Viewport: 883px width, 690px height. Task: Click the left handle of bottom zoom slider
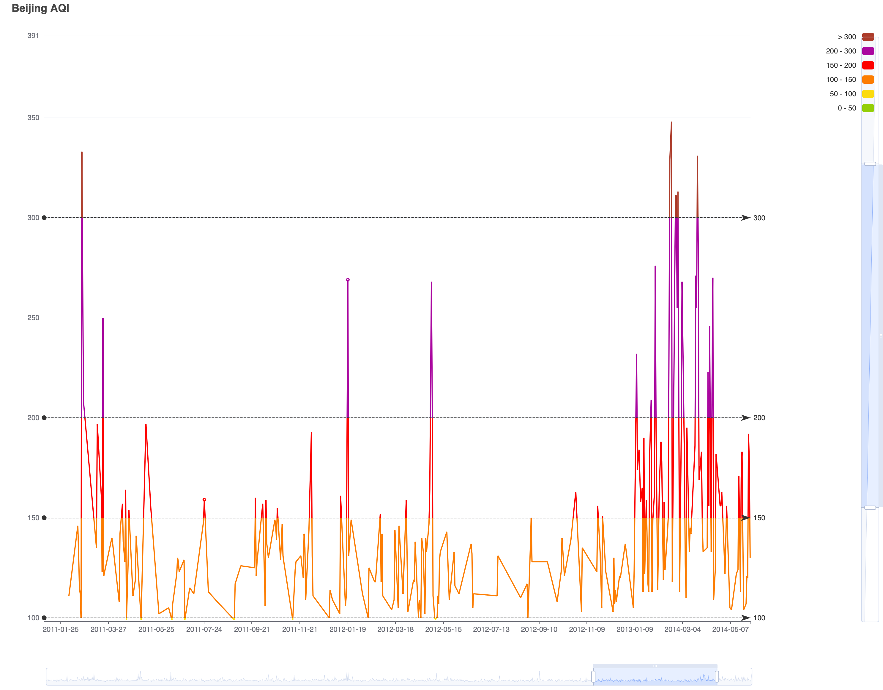coord(593,676)
